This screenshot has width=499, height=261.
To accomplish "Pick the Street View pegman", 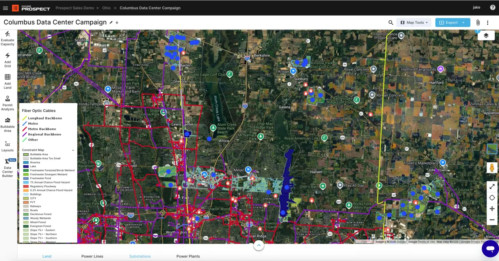I will coord(492,168).
